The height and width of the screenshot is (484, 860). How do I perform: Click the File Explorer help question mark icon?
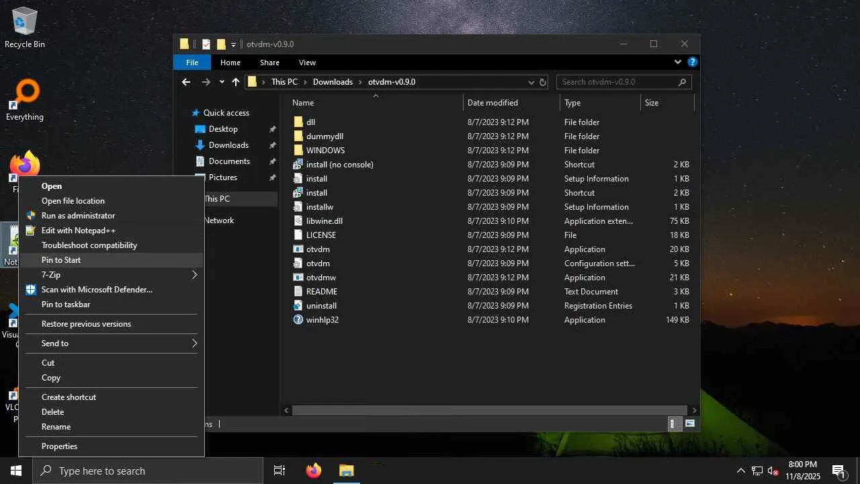tap(692, 63)
